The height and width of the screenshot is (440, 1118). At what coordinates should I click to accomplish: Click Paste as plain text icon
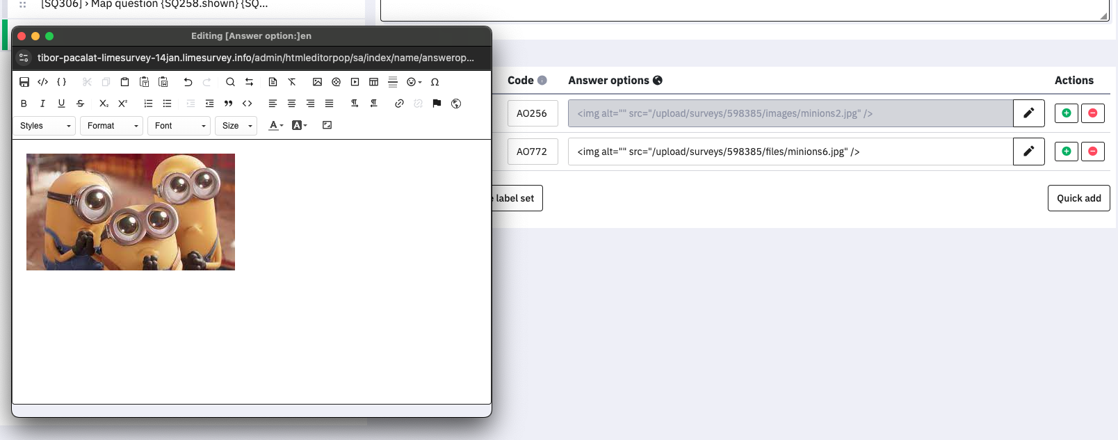(x=145, y=82)
